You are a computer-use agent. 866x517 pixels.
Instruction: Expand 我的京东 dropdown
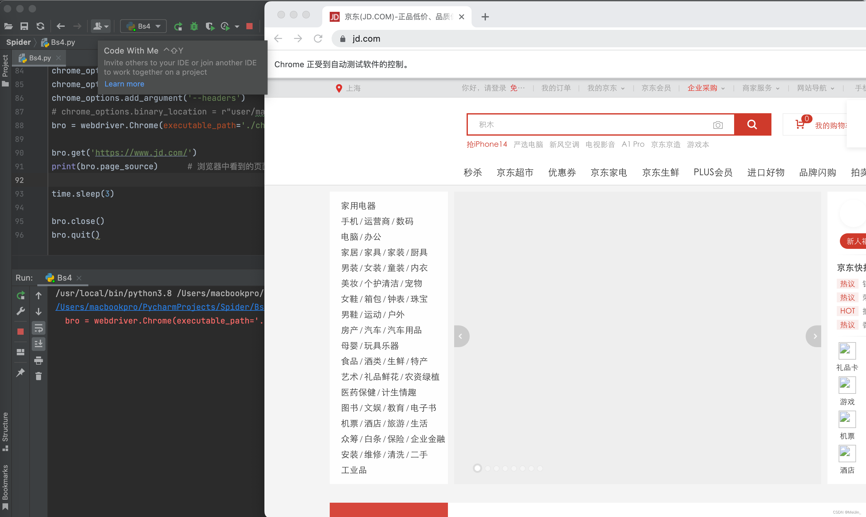(606, 88)
